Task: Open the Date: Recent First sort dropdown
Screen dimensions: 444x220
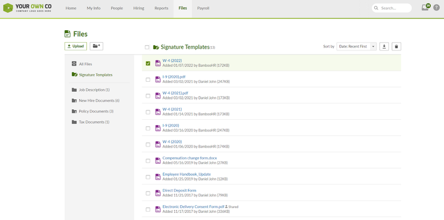Action: [356, 46]
